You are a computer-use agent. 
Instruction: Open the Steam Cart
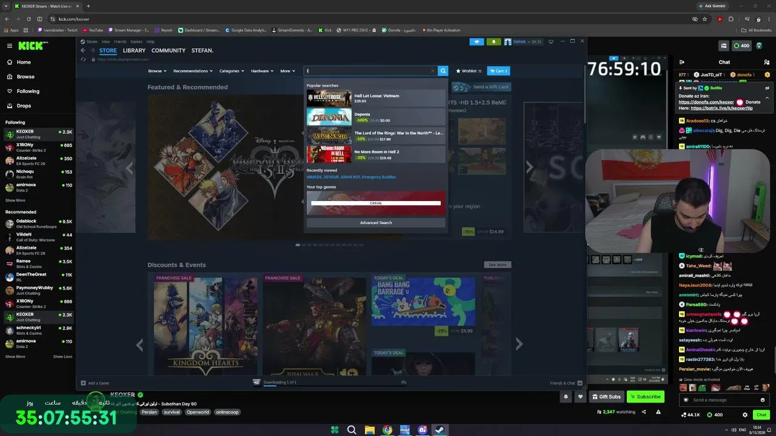498,71
